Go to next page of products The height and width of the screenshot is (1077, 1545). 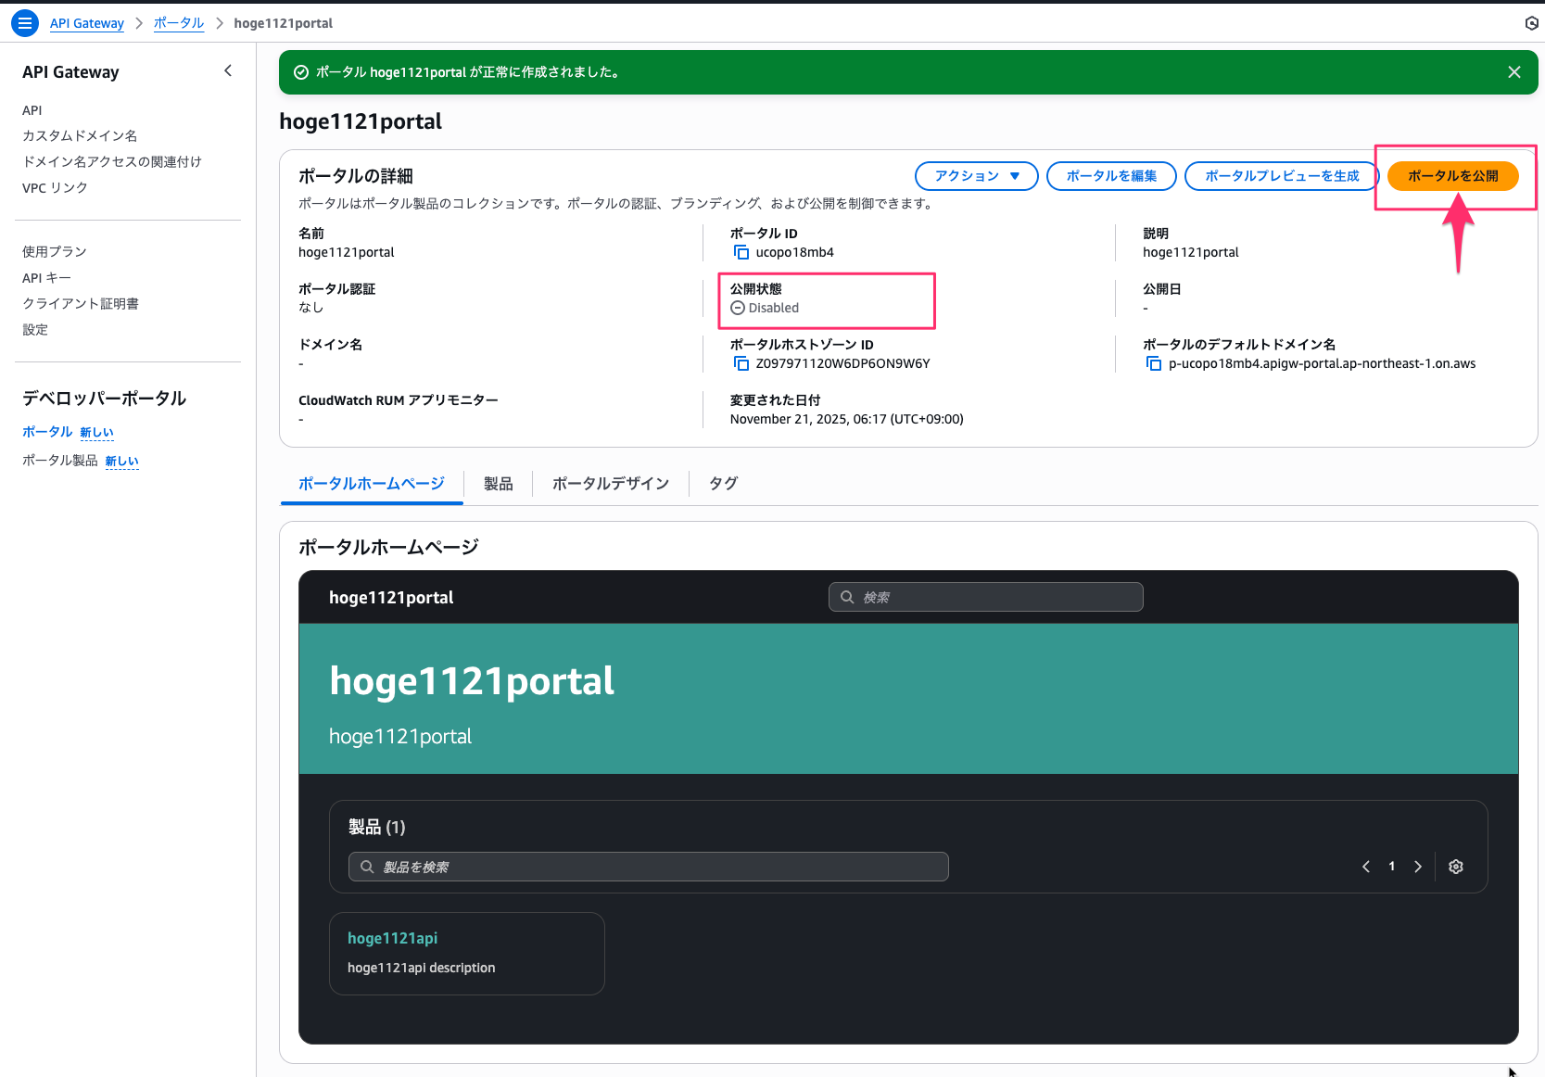coord(1417,867)
